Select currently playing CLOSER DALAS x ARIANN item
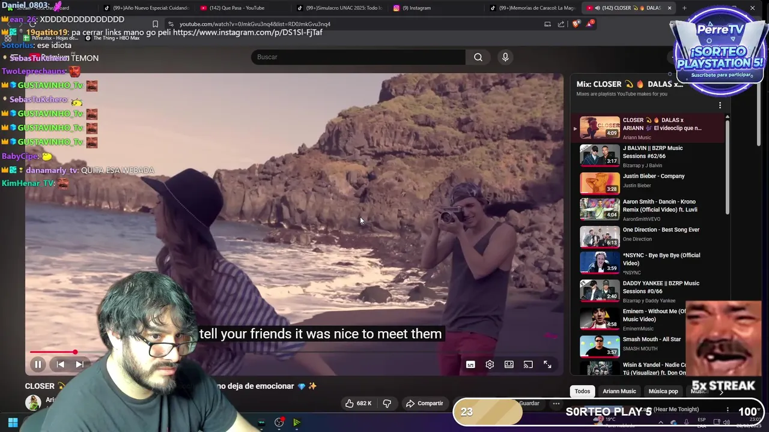Viewport: 769px width, 432px height. click(649, 128)
